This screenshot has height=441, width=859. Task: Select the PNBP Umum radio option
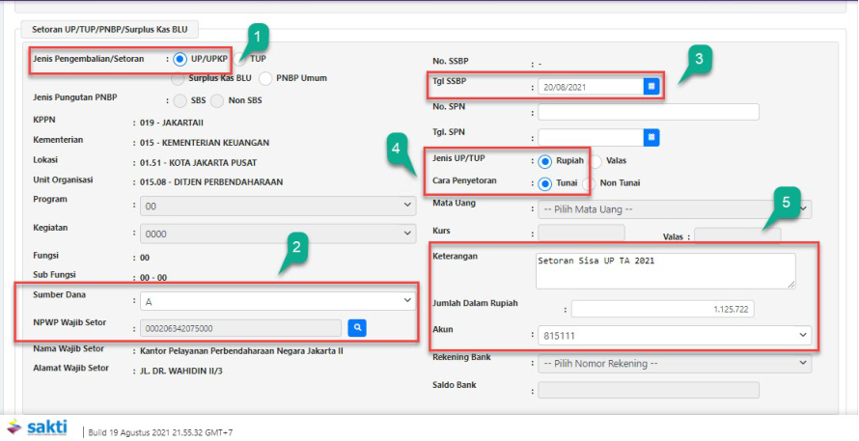coord(266,78)
